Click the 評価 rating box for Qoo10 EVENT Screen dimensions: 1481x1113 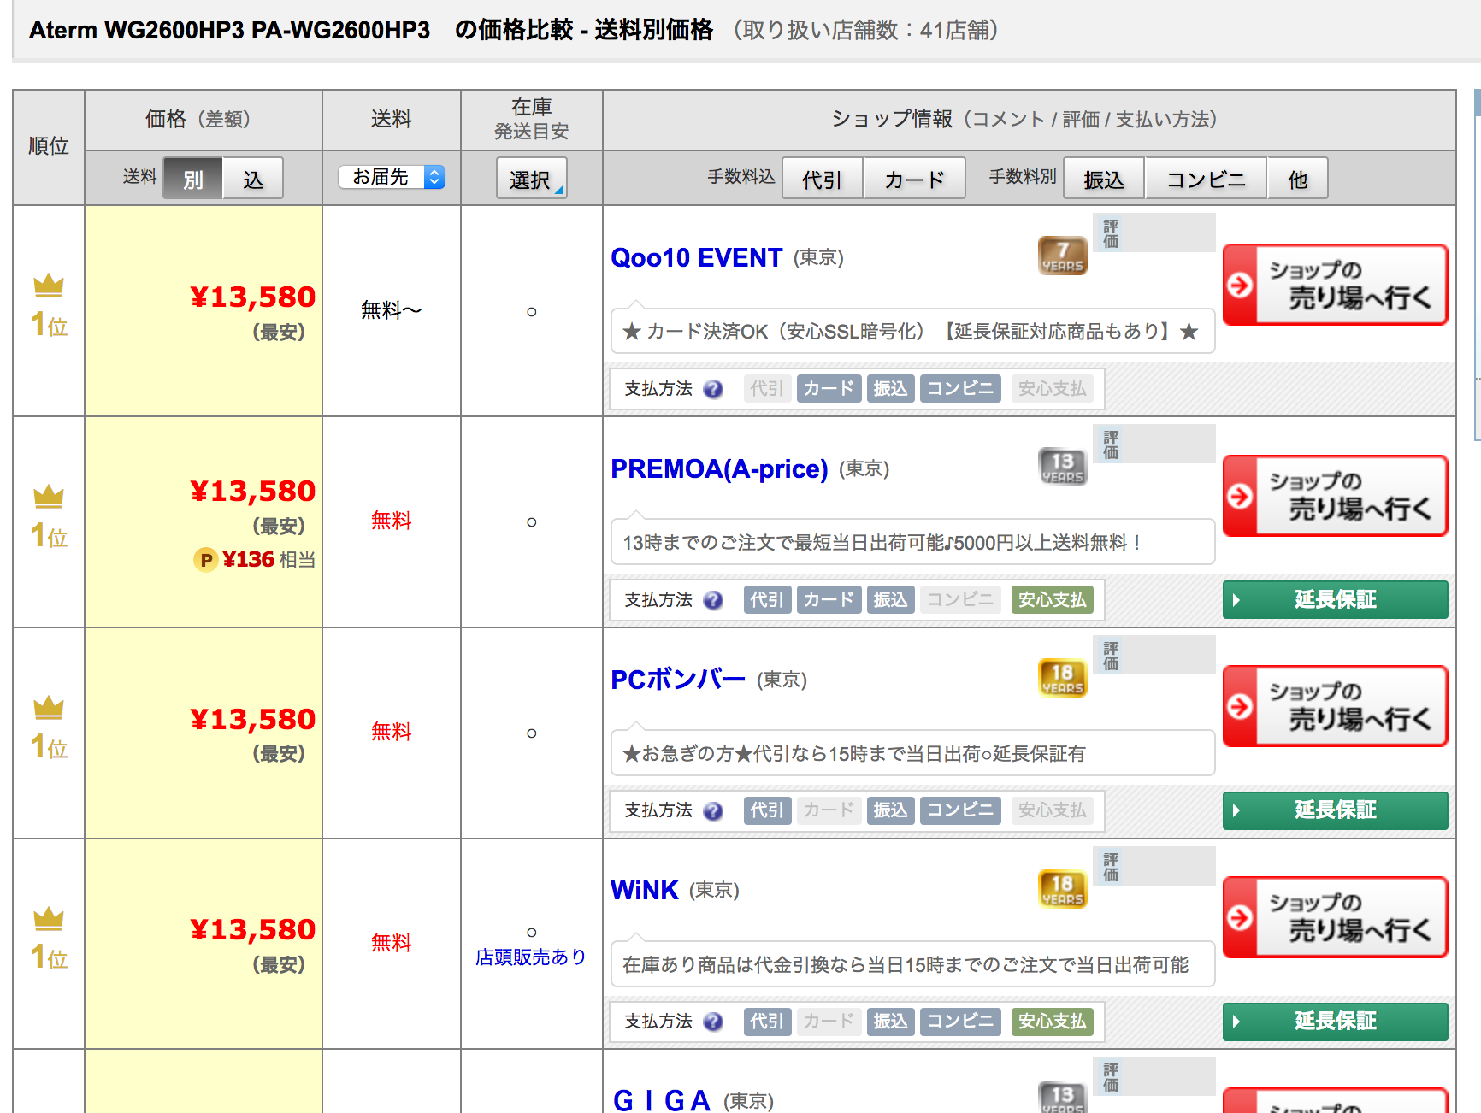[1154, 233]
